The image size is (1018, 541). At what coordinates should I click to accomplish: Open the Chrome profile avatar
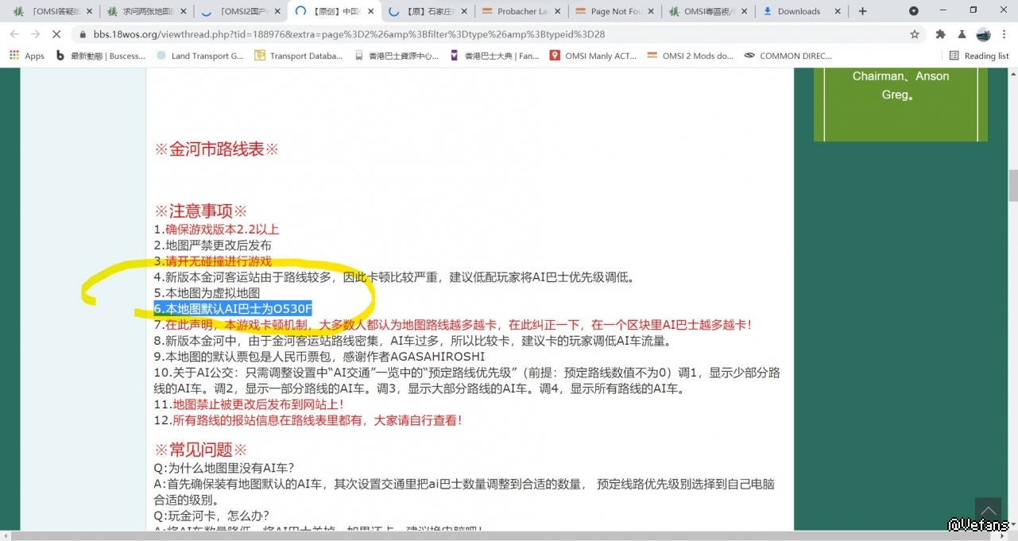[984, 34]
